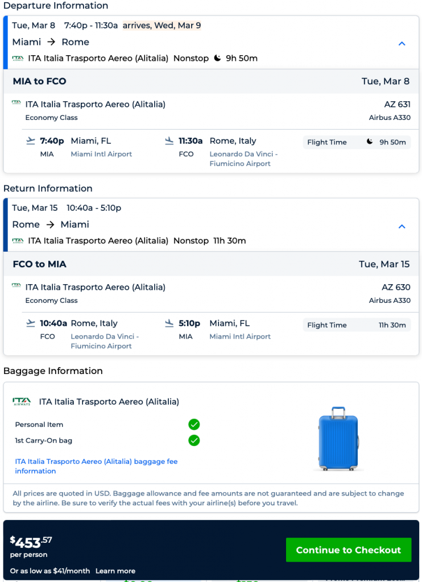Click the Learn more financing link
The height and width of the screenshot is (582, 422).
(115, 571)
